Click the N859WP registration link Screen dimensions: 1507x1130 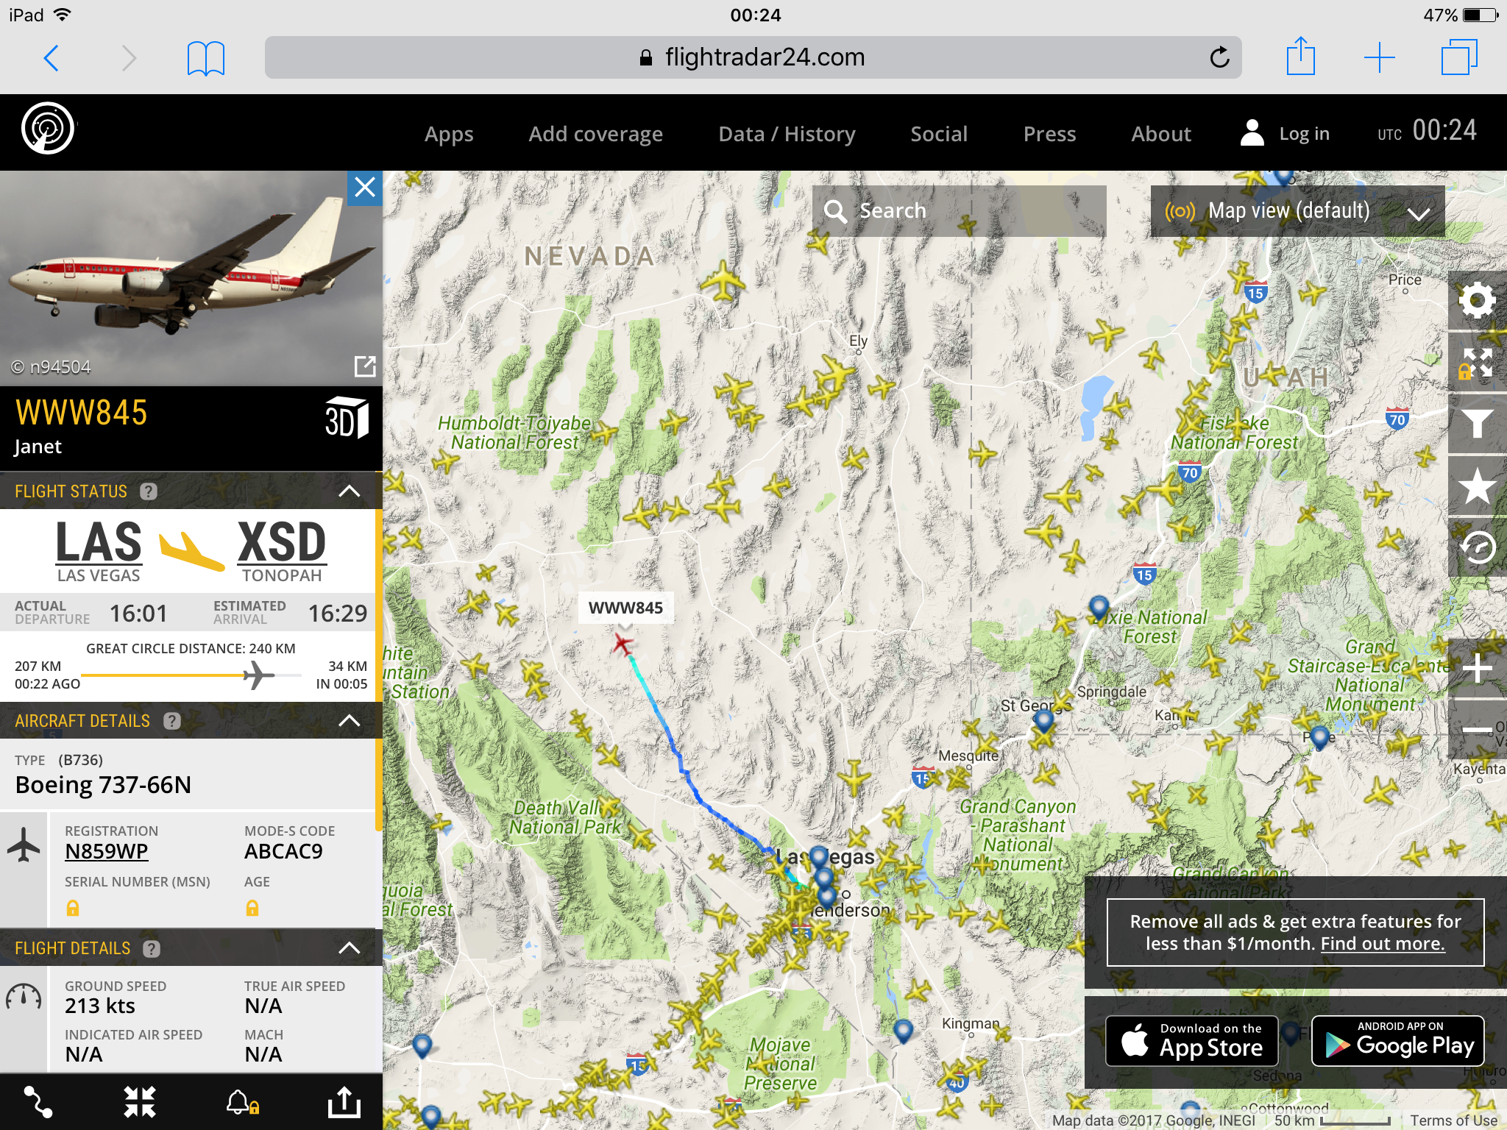[107, 851]
